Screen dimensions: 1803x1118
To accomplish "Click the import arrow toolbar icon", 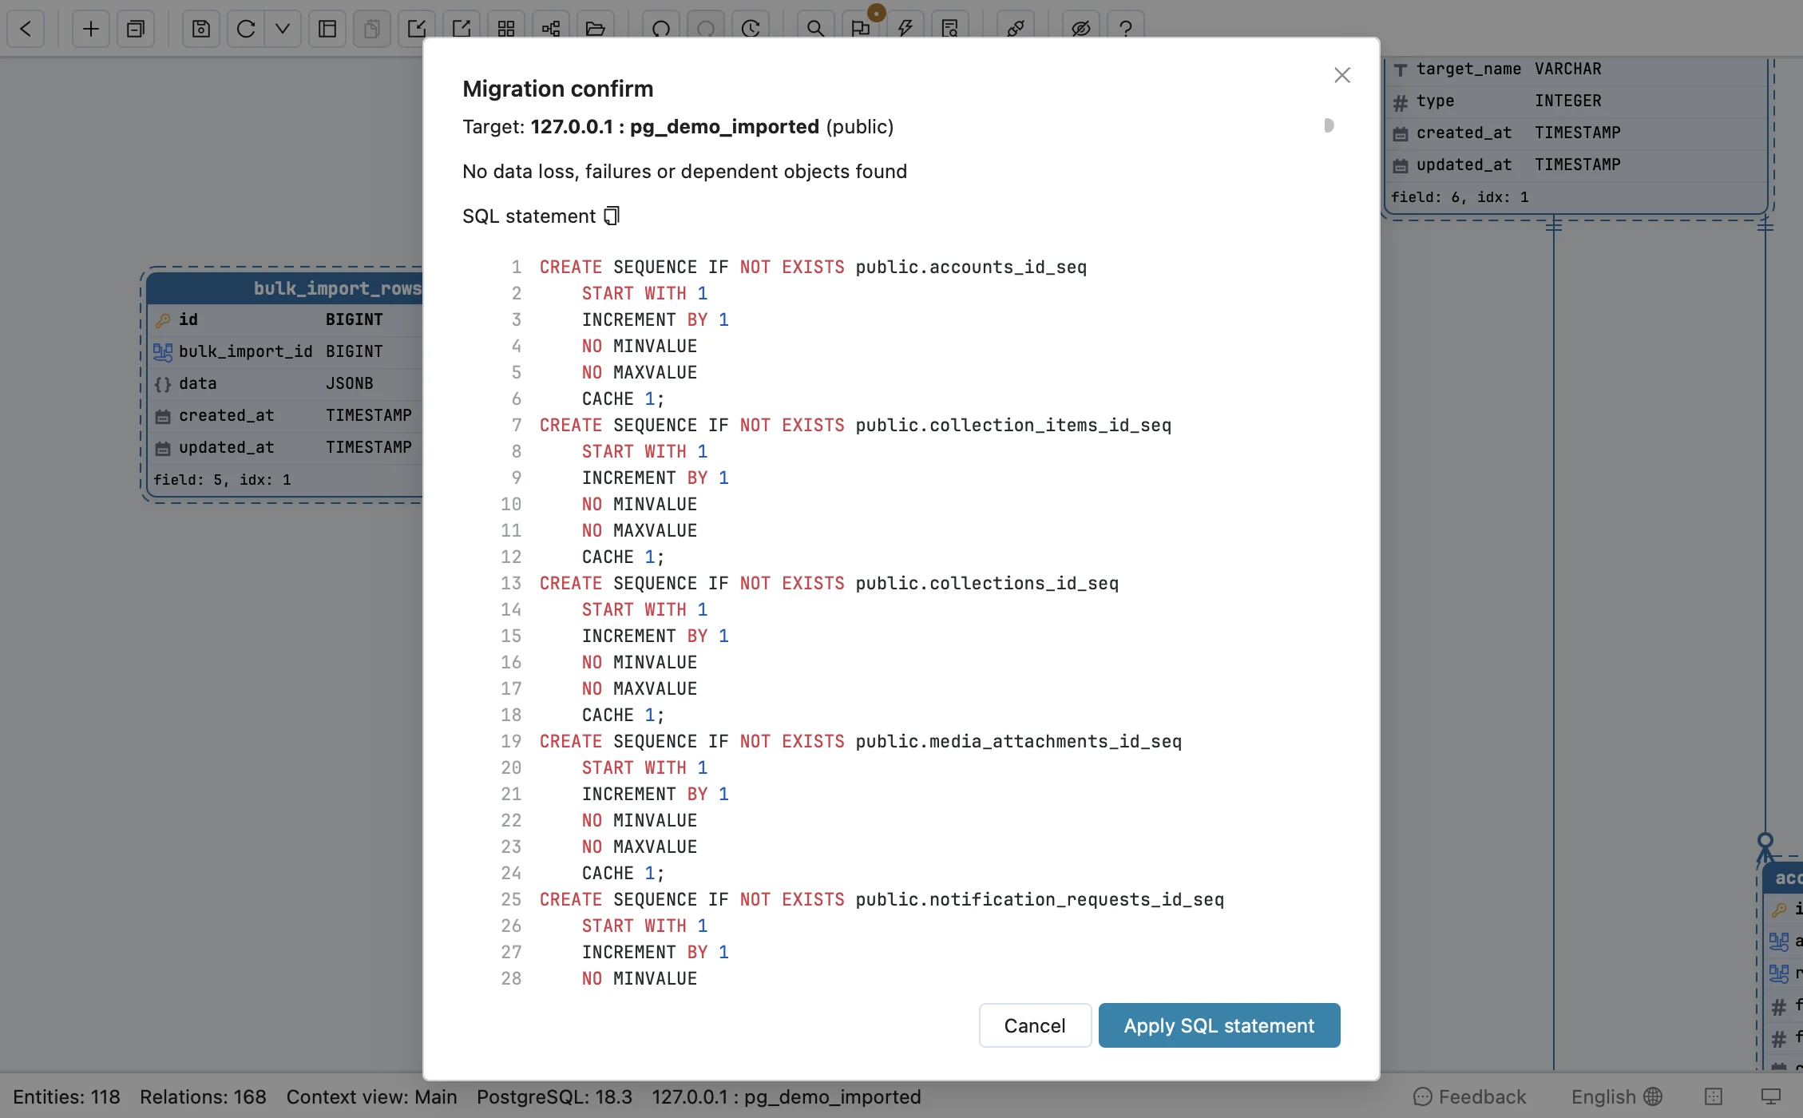I will tap(417, 29).
